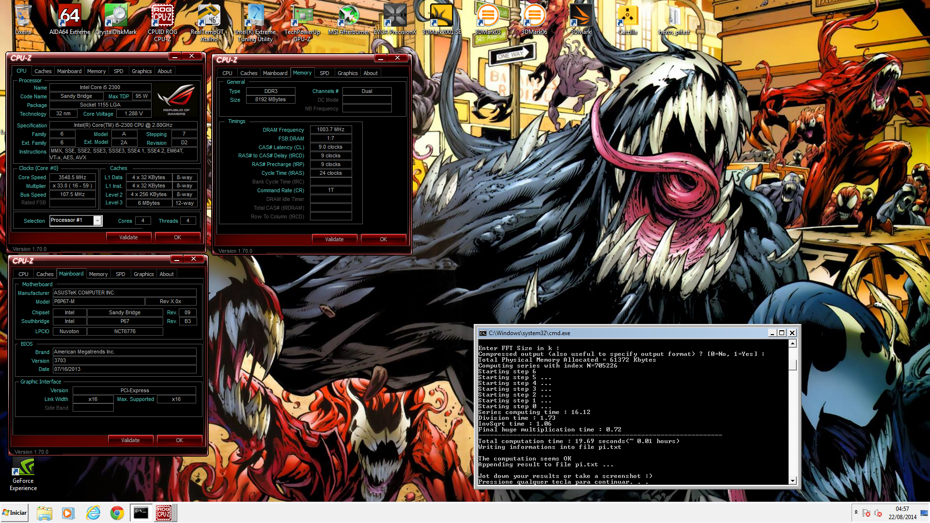
Task: Select Graphics tab in the Memory CPU-Z window
Action: pyautogui.click(x=348, y=73)
